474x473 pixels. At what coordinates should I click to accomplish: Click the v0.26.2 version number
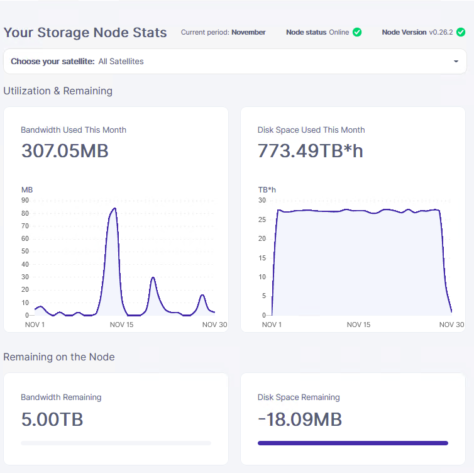tap(441, 32)
